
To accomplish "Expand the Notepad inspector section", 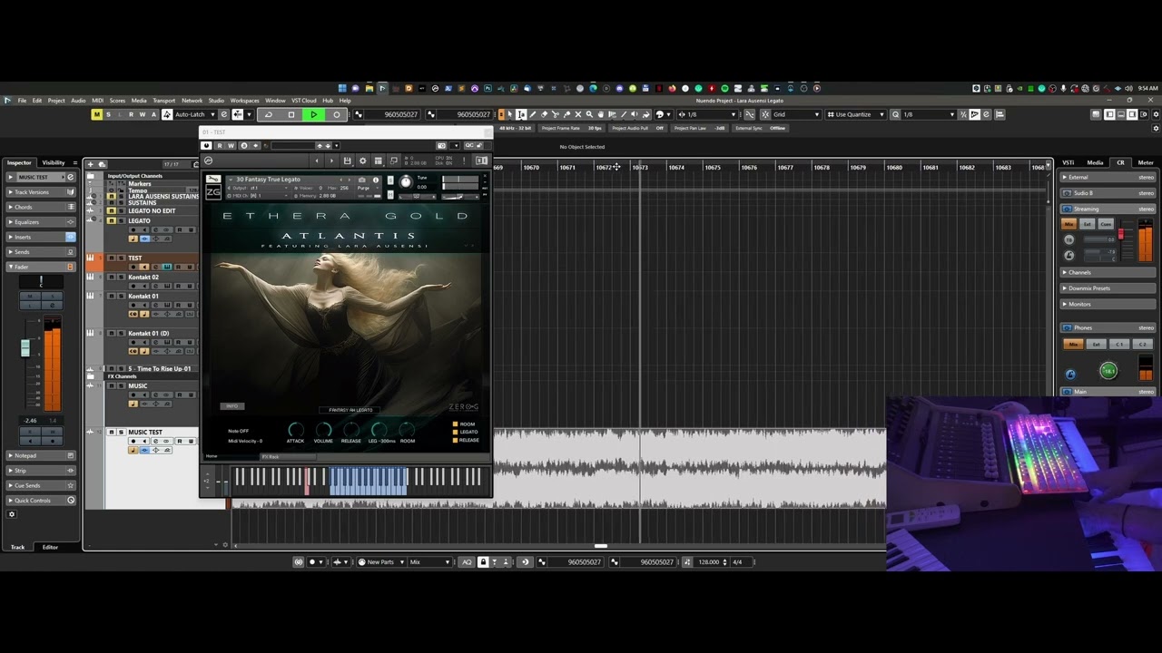I will coord(41,455).
